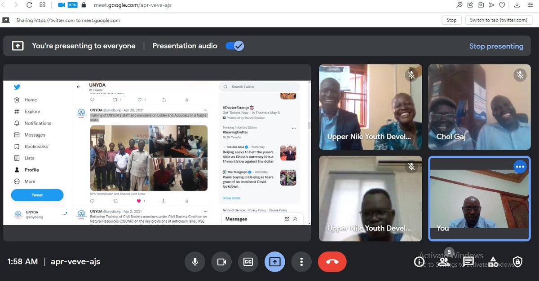
Task: Open Bookmarks in the Twitter sidebar
Action: 31,147
